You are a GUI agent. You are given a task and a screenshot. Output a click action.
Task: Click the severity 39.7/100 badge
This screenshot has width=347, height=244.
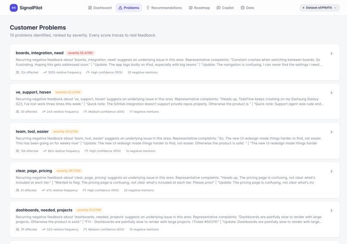coord(68,171)
